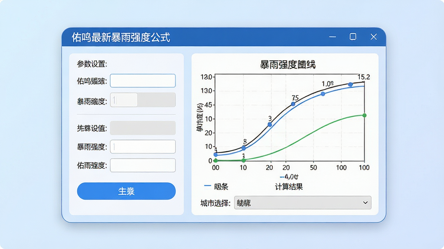Click the greyed-out 暴雨强度 field showing 1
The height and width of the screenshot is (249, 444).
click(143, 100)
